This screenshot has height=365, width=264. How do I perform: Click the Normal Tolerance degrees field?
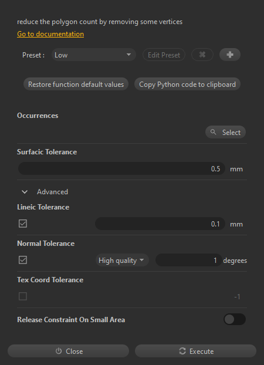pyautogui.click(x=188, y=260)
